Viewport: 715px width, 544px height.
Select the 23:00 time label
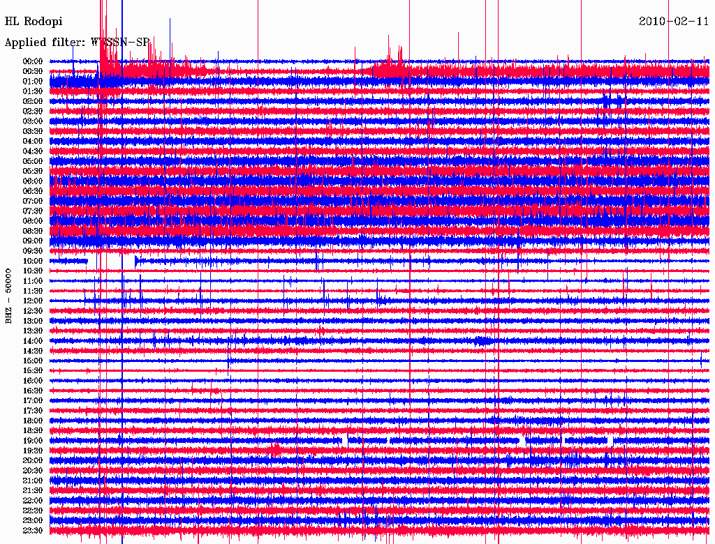[33, 521]
